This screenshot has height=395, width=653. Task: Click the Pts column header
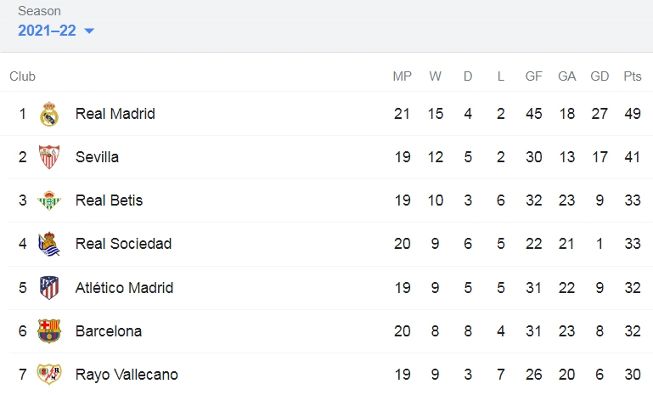632,76
